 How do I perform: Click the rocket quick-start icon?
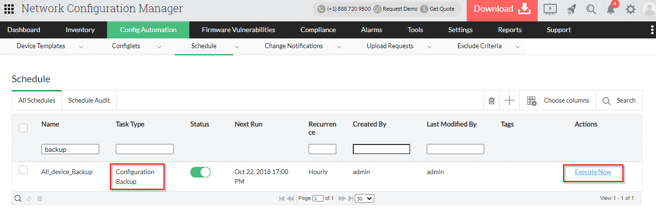click(x=571, y=9)
